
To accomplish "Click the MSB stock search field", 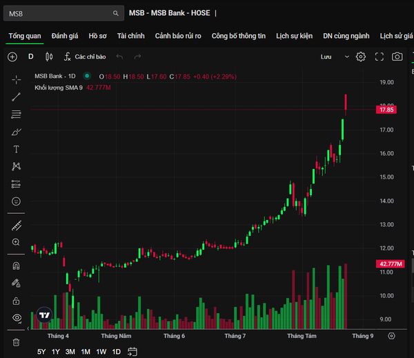I will click(x=63, y=13).
